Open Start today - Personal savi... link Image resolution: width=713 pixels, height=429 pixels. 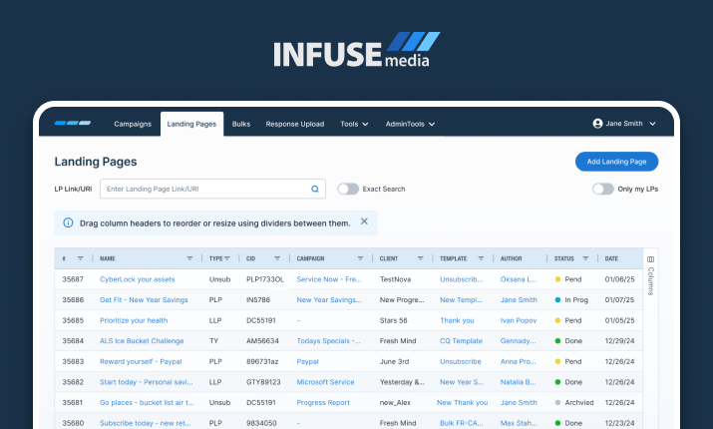147,382
